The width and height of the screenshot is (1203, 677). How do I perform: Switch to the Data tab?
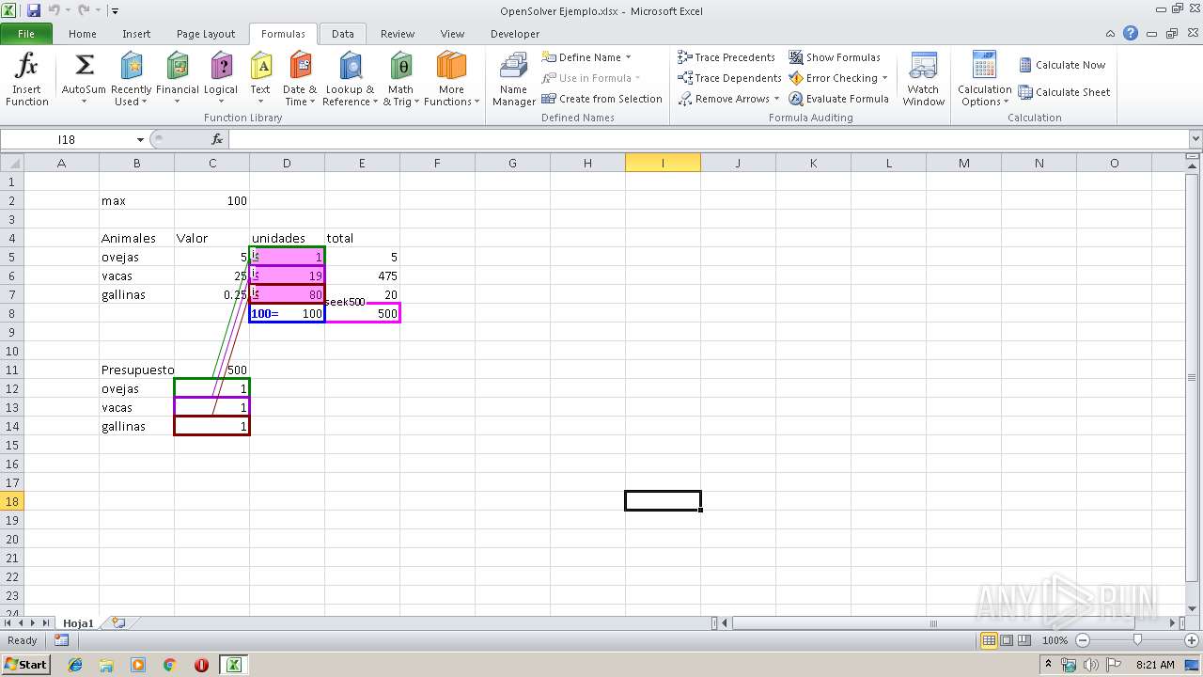pyautogui.click(x=343, y=34)
